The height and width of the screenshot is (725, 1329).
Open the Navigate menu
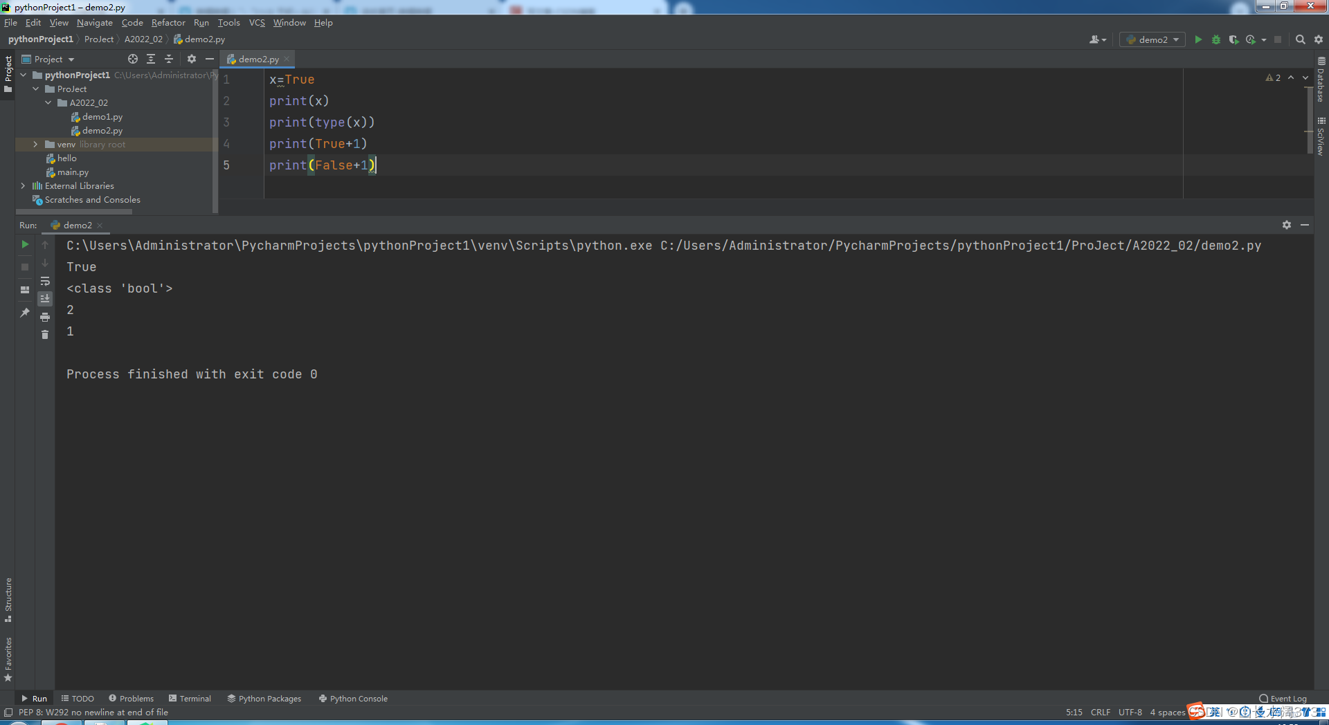click(95, 22)
